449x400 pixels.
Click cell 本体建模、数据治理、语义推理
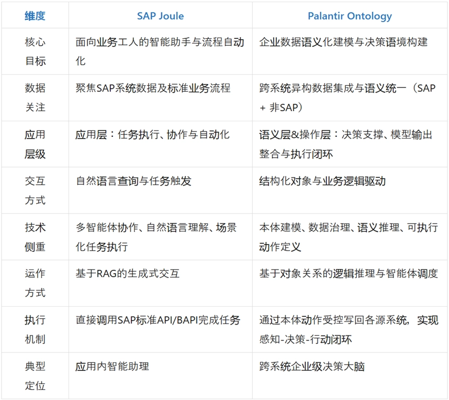coord(349,237)
